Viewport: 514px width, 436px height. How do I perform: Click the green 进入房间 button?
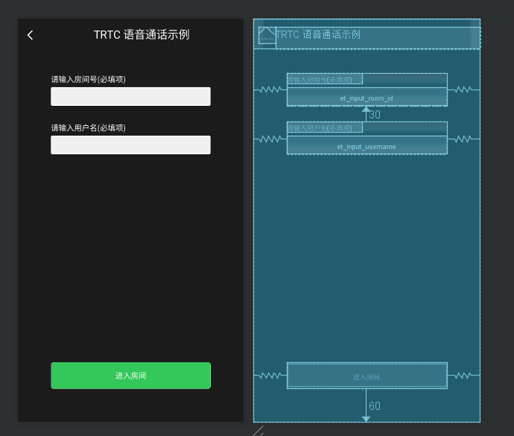click(130, 376)
